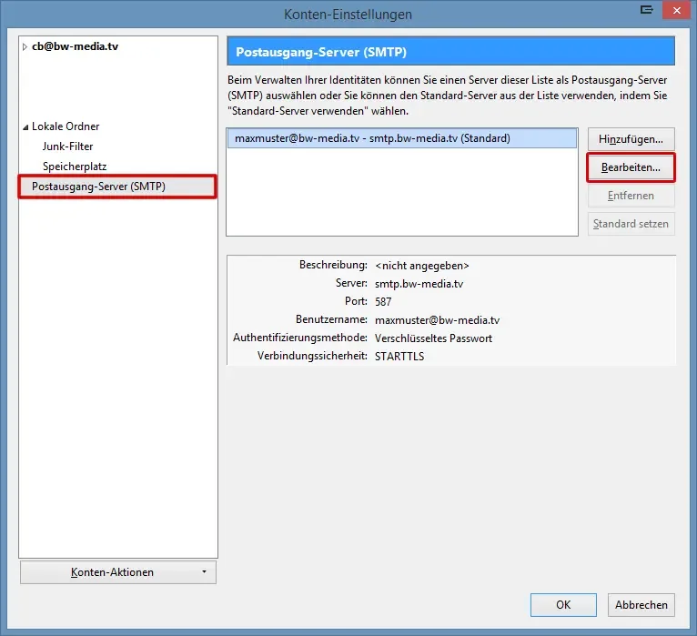The height and width of the screenshot is (636, 697).
Task: Click the <nicht angegeben> description value
Action: (x=422, y=266)
